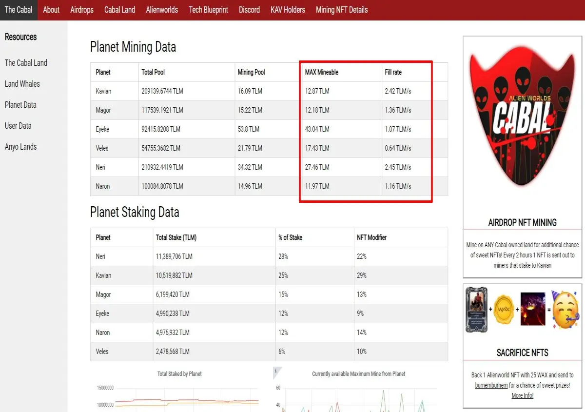Click the Discord nav item

point(249,10)
